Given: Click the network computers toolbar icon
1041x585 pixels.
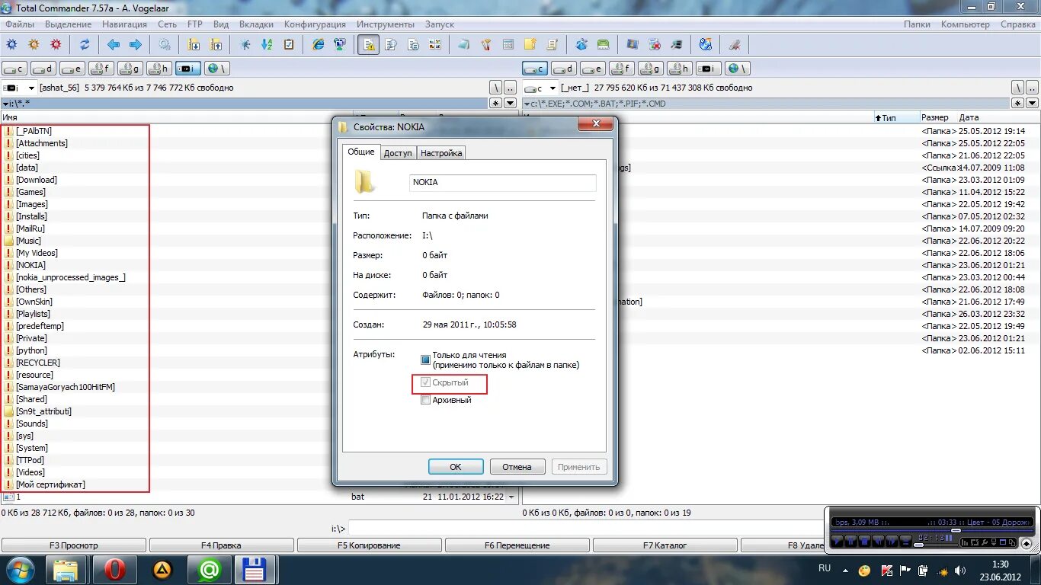Looking at the screenshot, I should [x=340, y=45].
